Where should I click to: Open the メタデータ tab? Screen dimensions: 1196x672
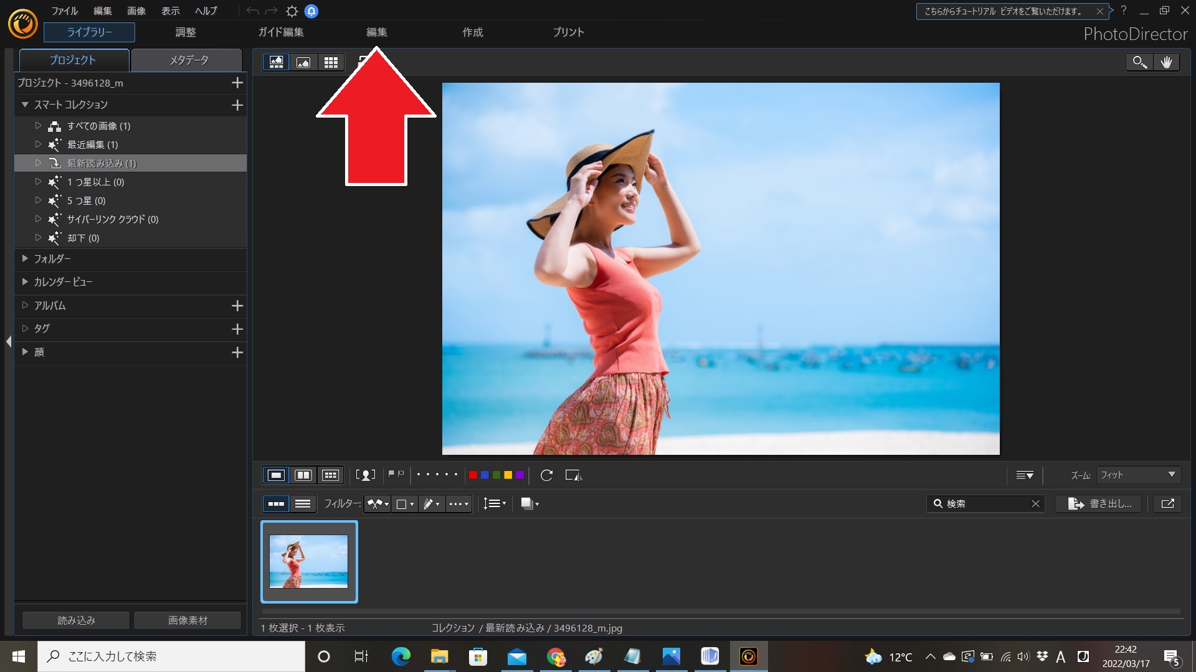[189, 60]
